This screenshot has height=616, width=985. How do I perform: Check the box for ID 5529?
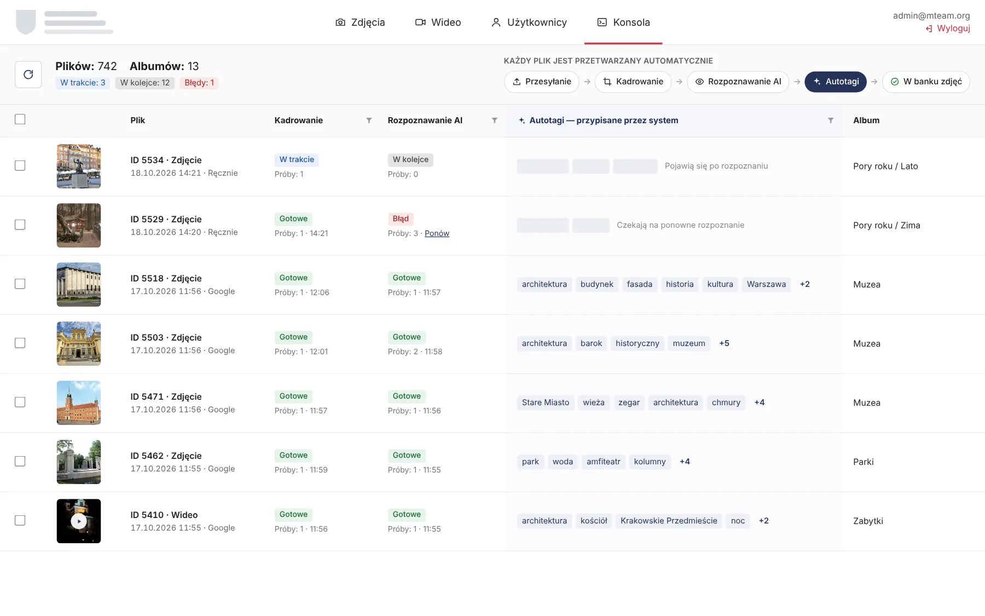[20, 225]
